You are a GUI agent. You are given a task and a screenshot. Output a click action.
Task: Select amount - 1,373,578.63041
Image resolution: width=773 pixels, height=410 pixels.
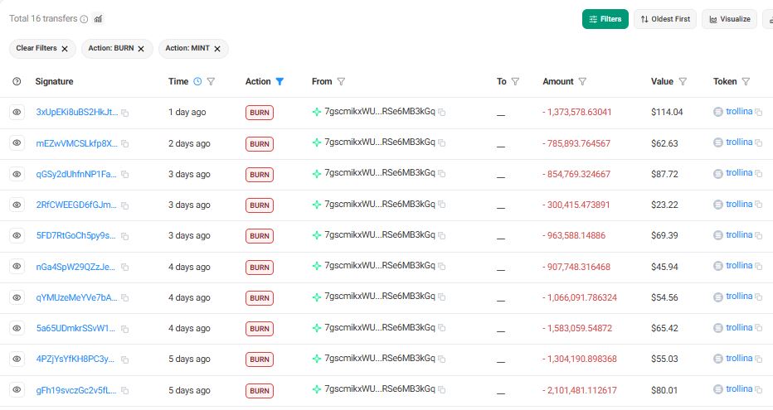tap(576, 112)
